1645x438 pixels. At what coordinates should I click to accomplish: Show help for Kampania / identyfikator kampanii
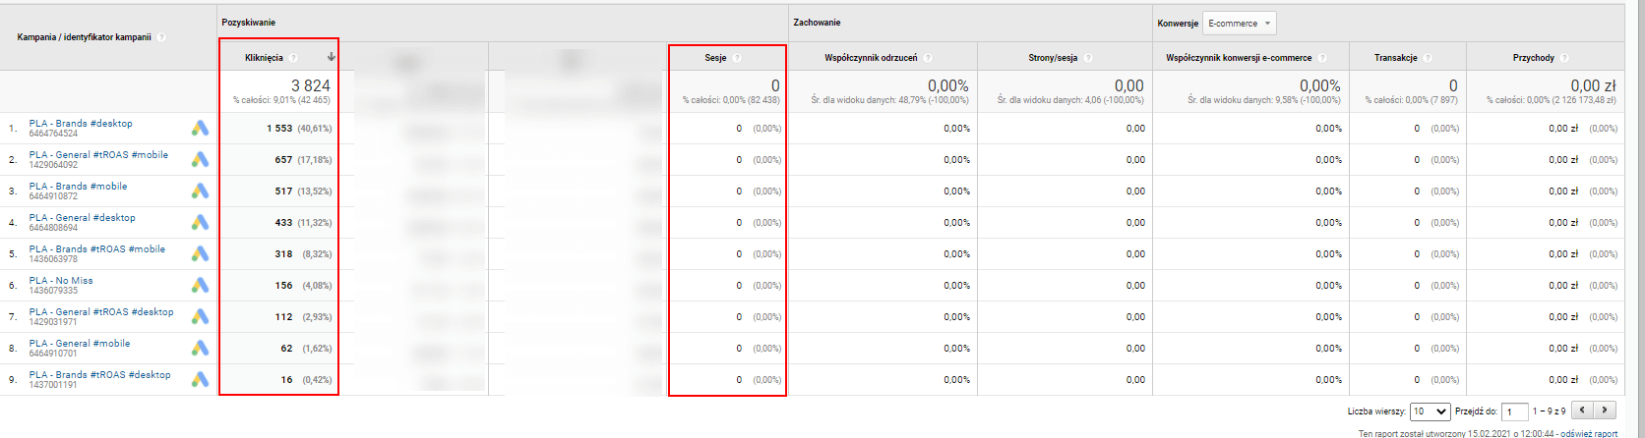point(160,37)
